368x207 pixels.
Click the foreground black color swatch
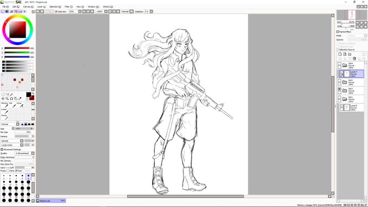(x=28, y=95)
